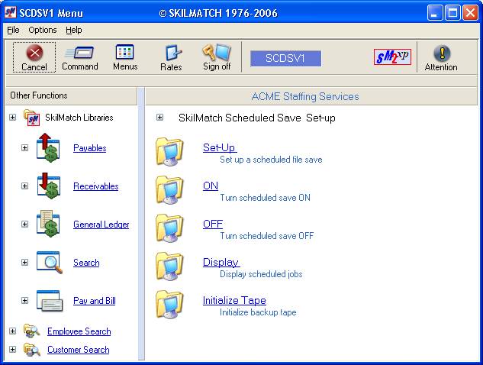The height and width of the screenshot is (365, 483).
Task: Click the SkilMatch Libraries folder icon
Action: (32, 117)
